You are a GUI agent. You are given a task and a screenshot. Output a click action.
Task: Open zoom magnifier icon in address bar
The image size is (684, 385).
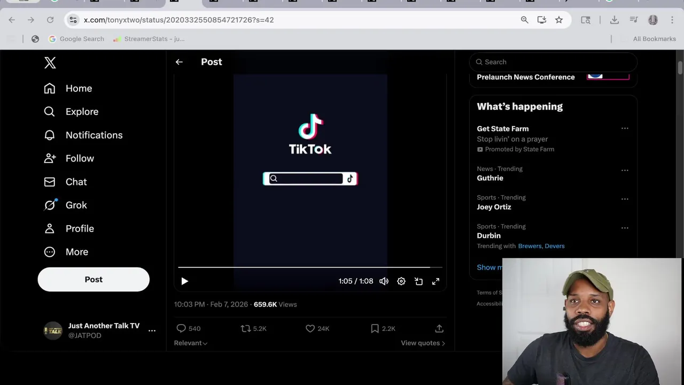click(x=524, y=20)
